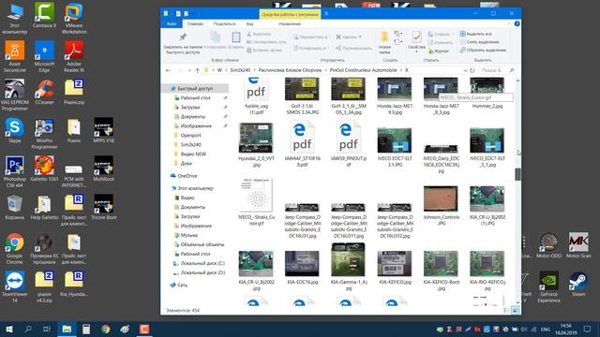
Task: Select Этот компьютер in navigation pane
Action: click(x=195, y=188)
